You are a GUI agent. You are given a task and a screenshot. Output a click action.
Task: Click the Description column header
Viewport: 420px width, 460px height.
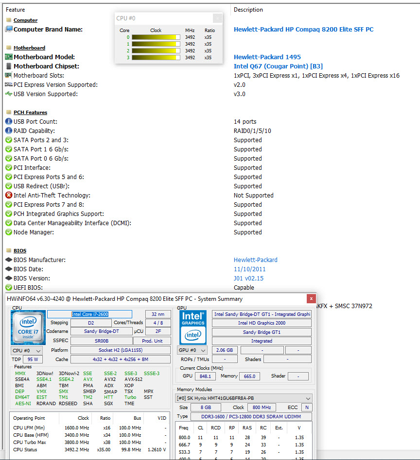click(x=248, y=10)
